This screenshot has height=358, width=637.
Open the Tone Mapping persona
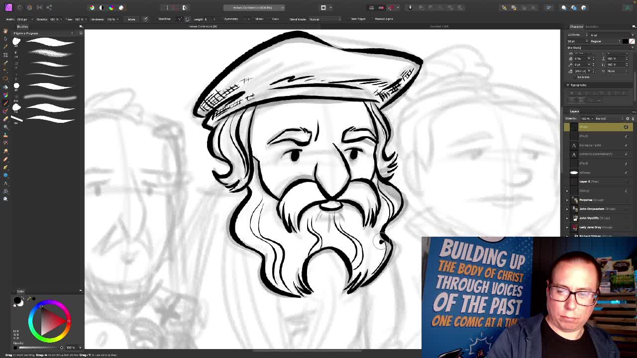[39, 7]
